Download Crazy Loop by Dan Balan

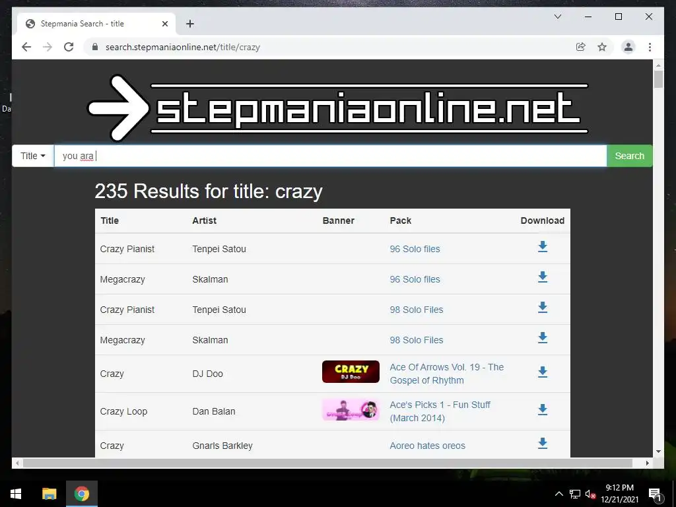point(543,409)
